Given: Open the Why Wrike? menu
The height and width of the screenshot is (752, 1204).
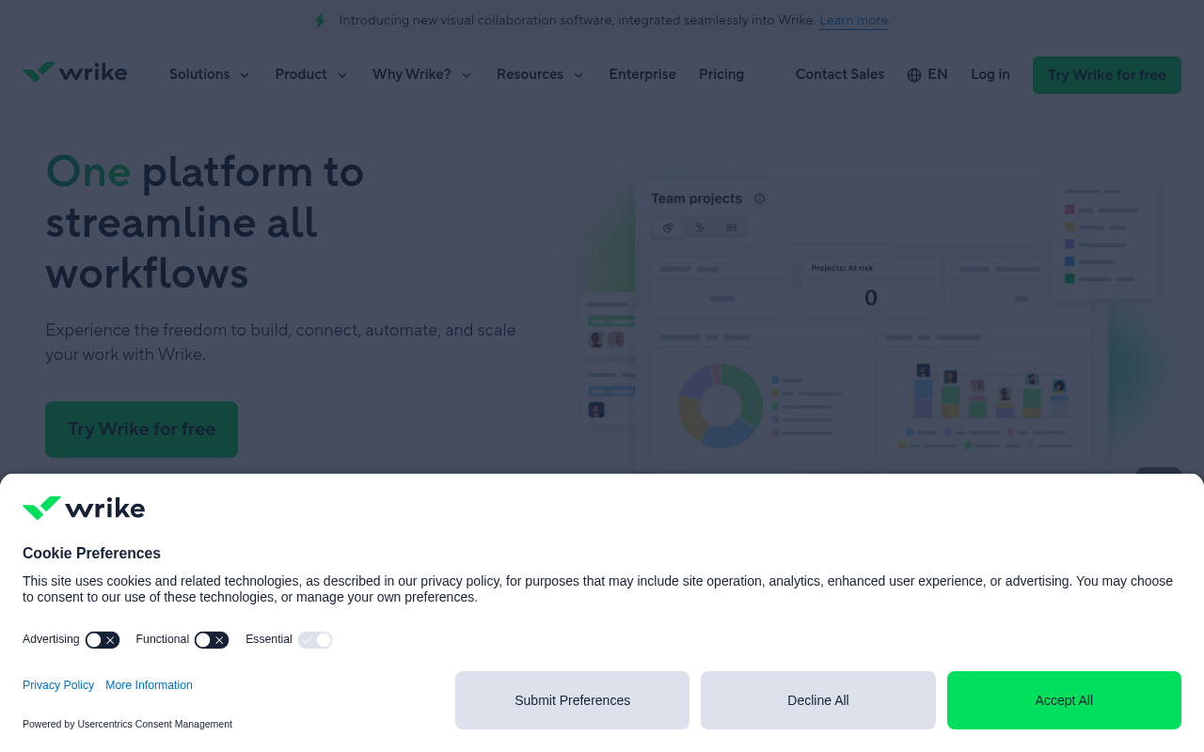Looking at the screenshot, I should pos(422,75).
